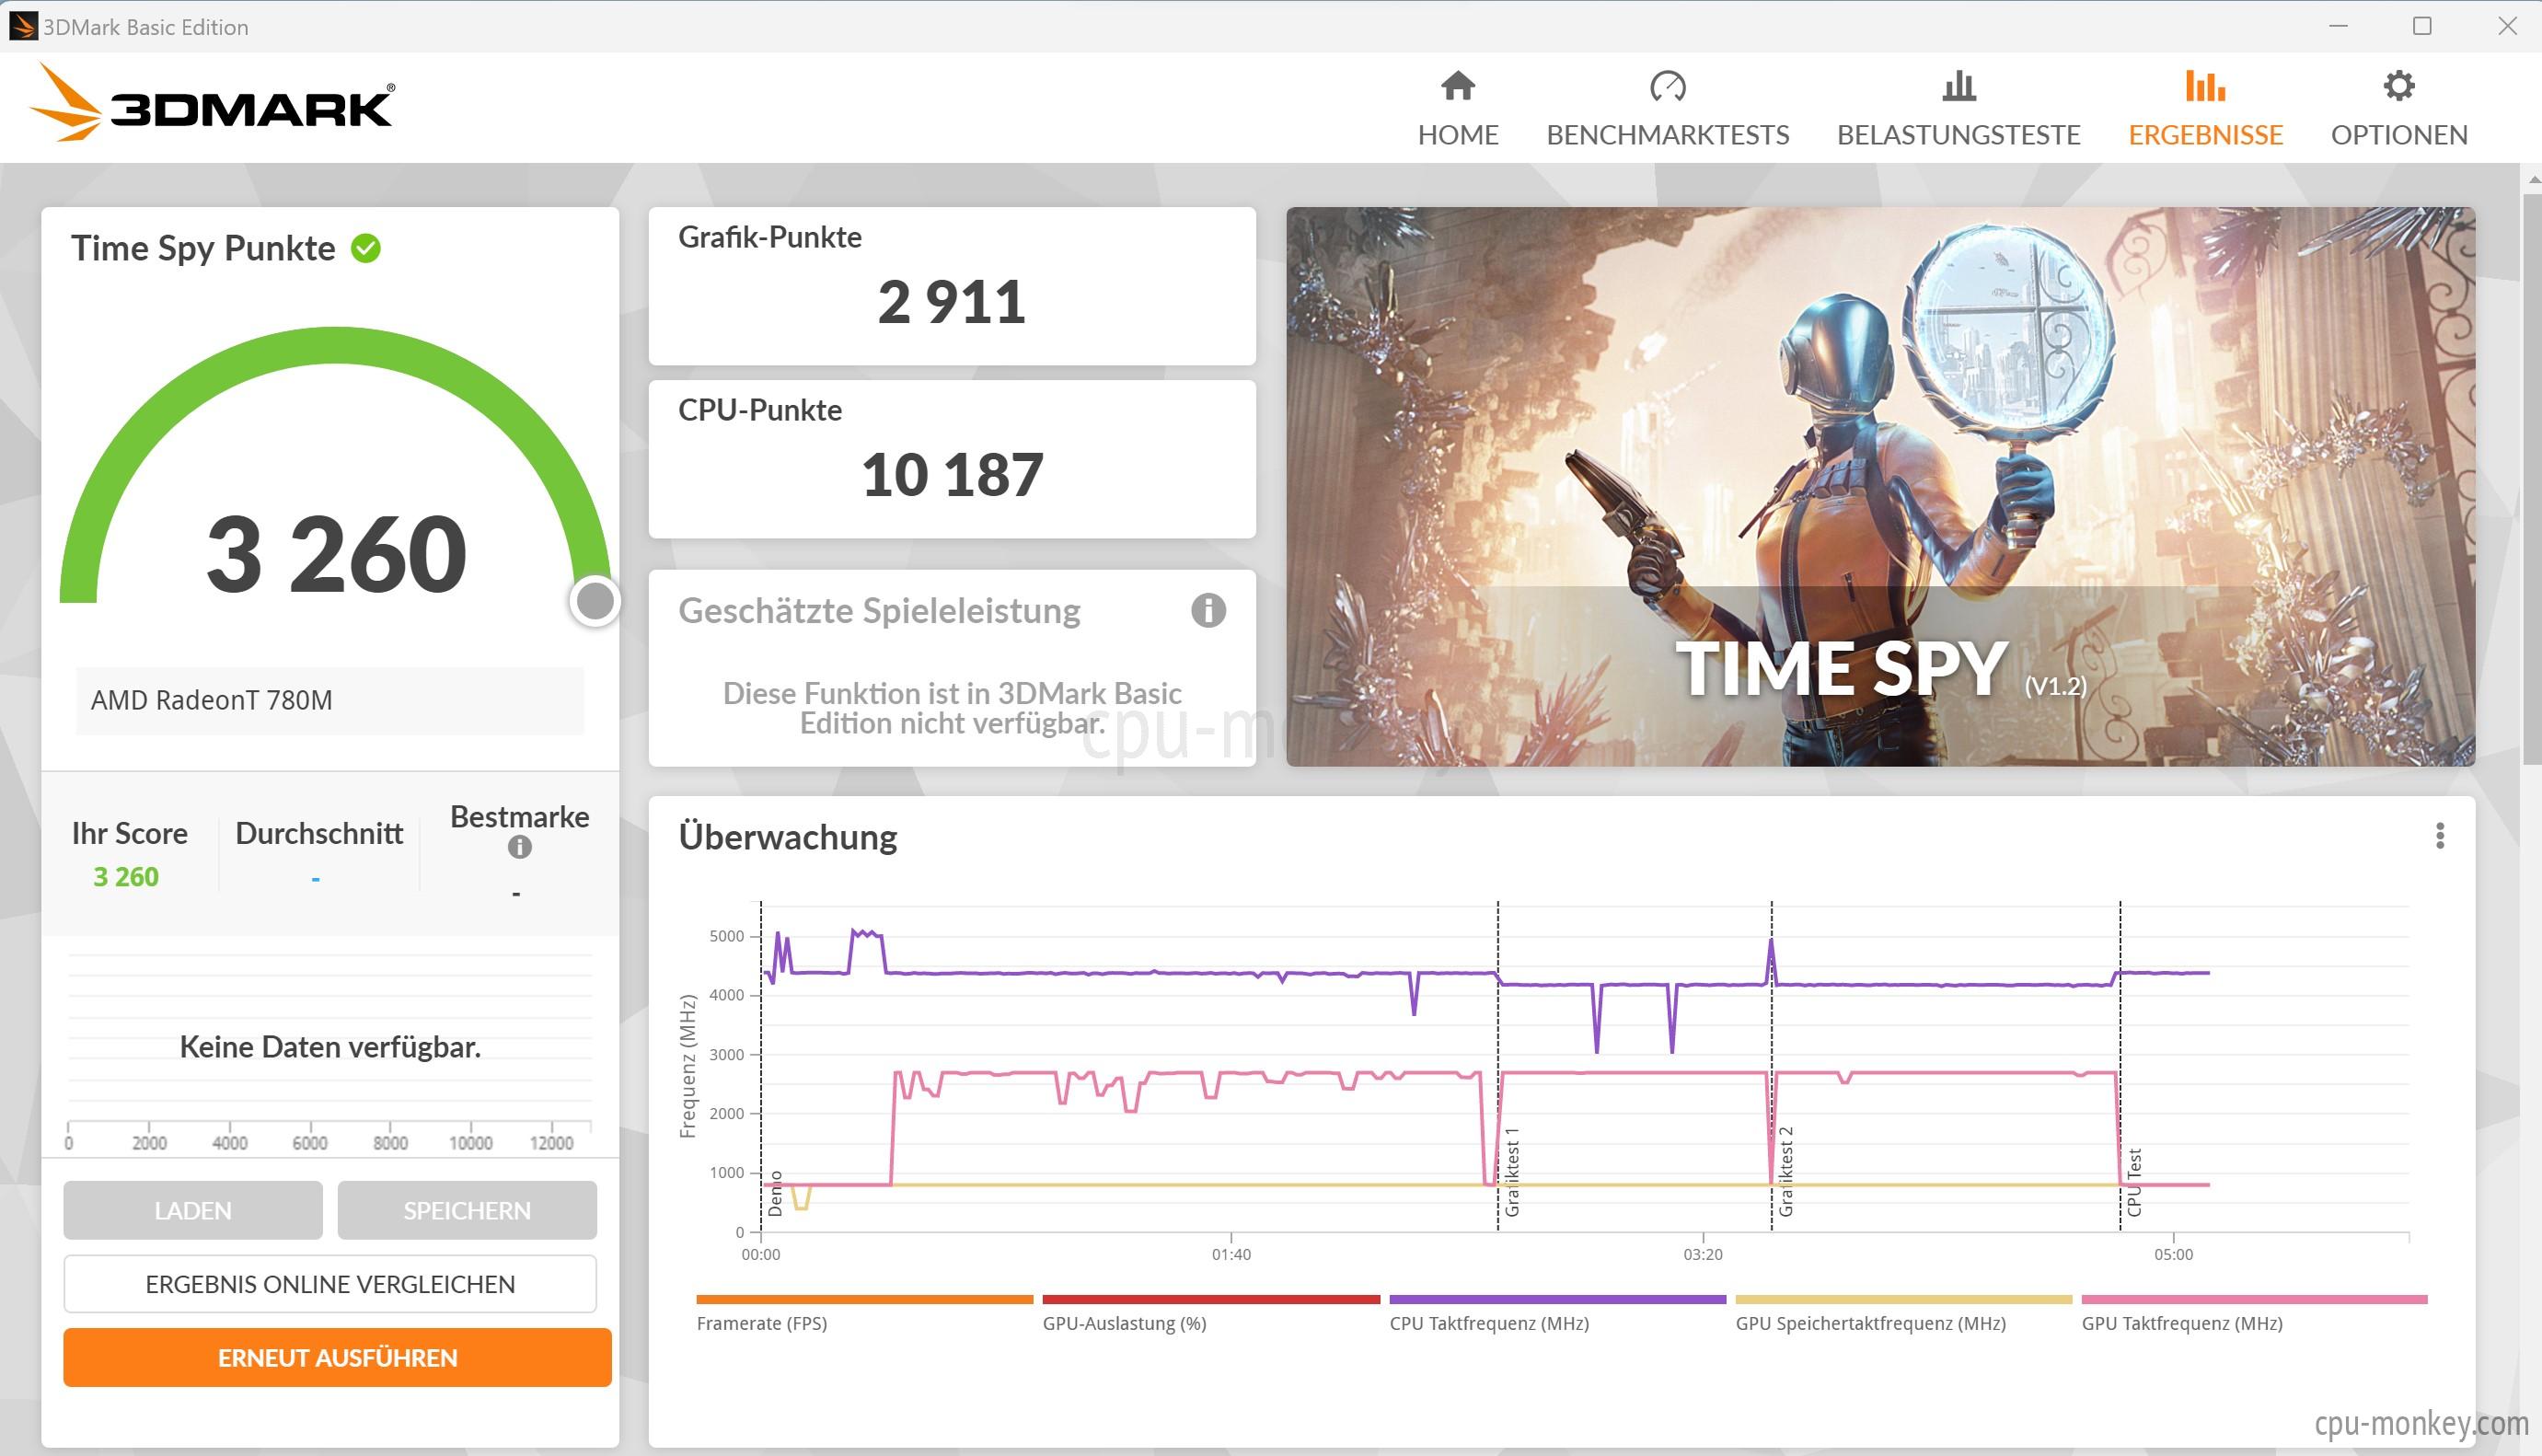Image resolution: width=2542 pixels, height=1456 pixels.
Task: Click the Grafiktest 1 chart marker
Action: [1512, 1172]
